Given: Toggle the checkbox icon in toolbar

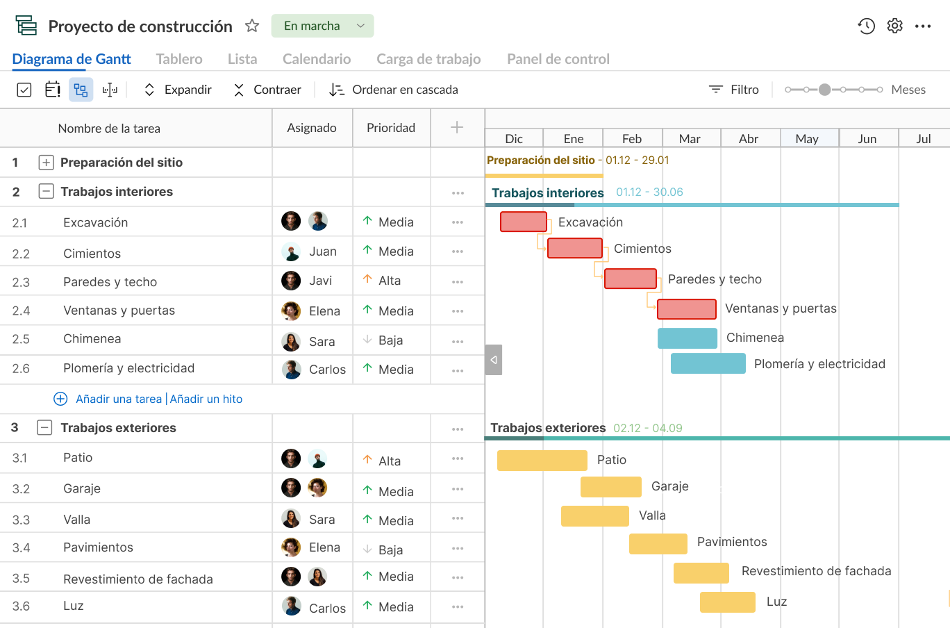Looking at the screenshot, I should click(x=24, y=90).
